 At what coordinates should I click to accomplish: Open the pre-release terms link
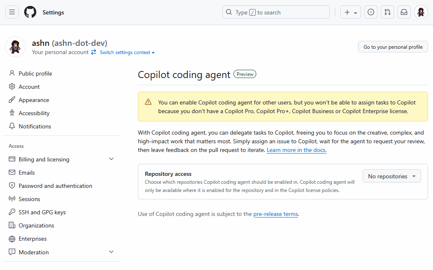[276, 214]
